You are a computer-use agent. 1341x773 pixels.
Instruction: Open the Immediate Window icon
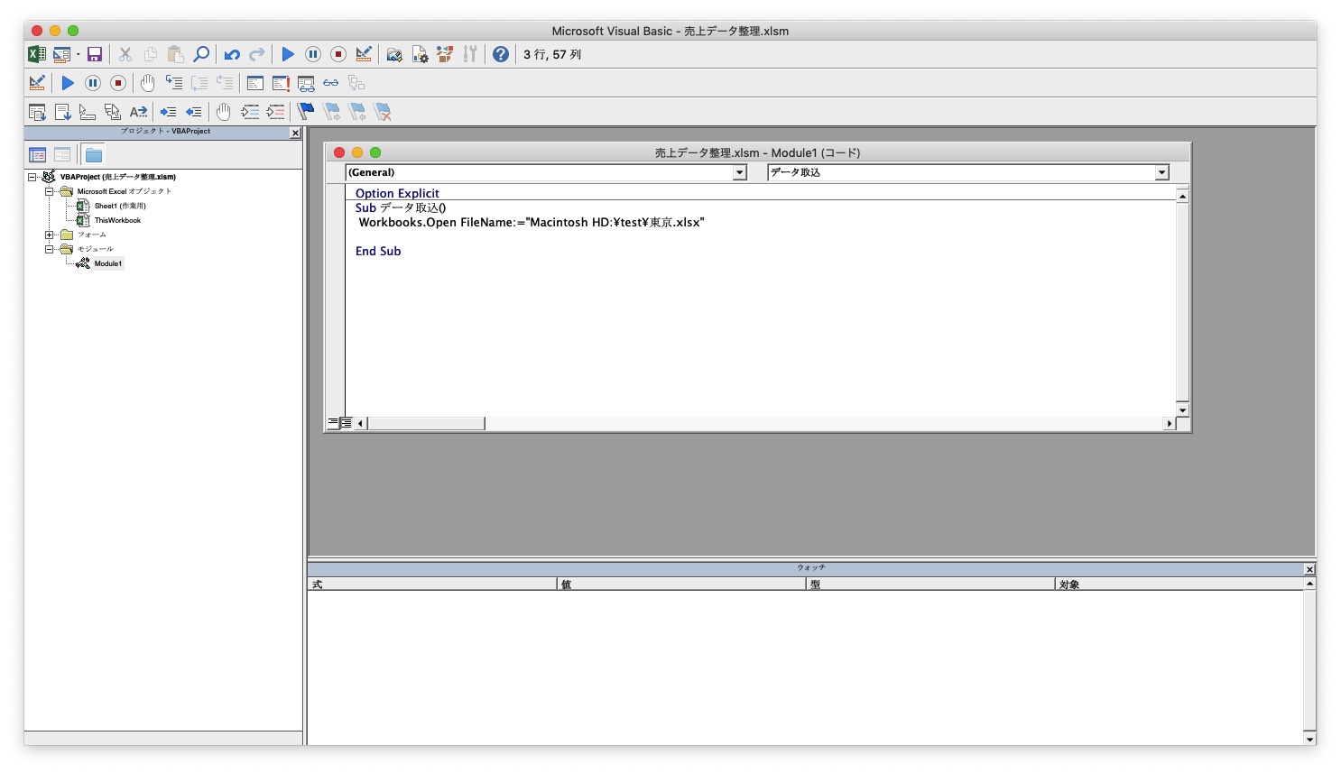(x=281, y=83)
